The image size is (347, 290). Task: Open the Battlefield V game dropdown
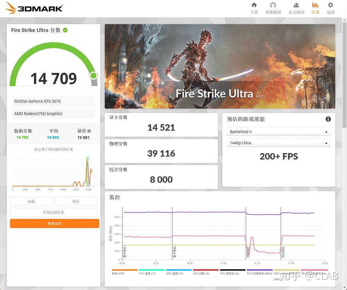pyautogui.click(x=279, y=131)
